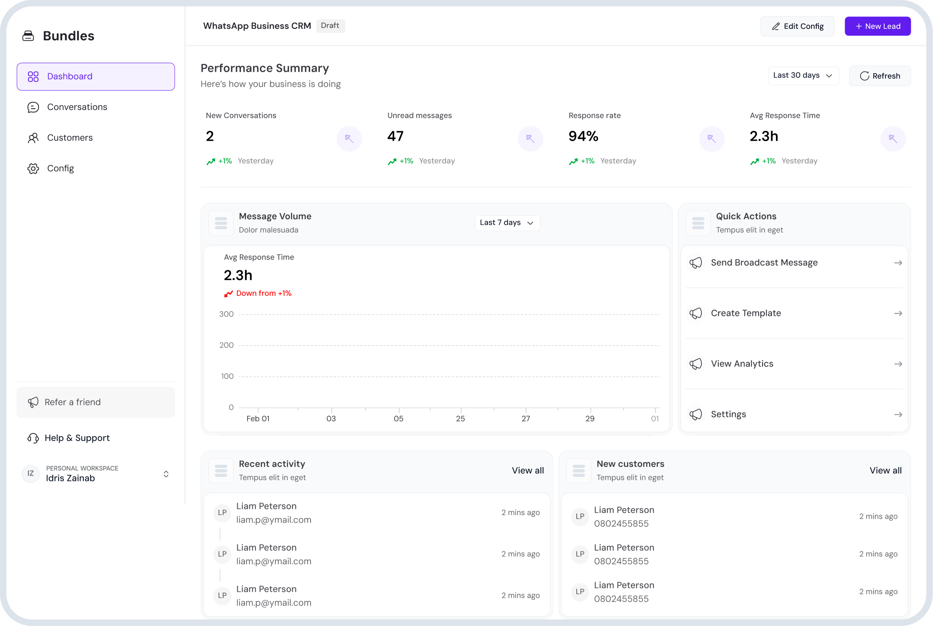Click View all in Recent activity
This screenshot has width=933, height=626.
(x=528, y=470)
